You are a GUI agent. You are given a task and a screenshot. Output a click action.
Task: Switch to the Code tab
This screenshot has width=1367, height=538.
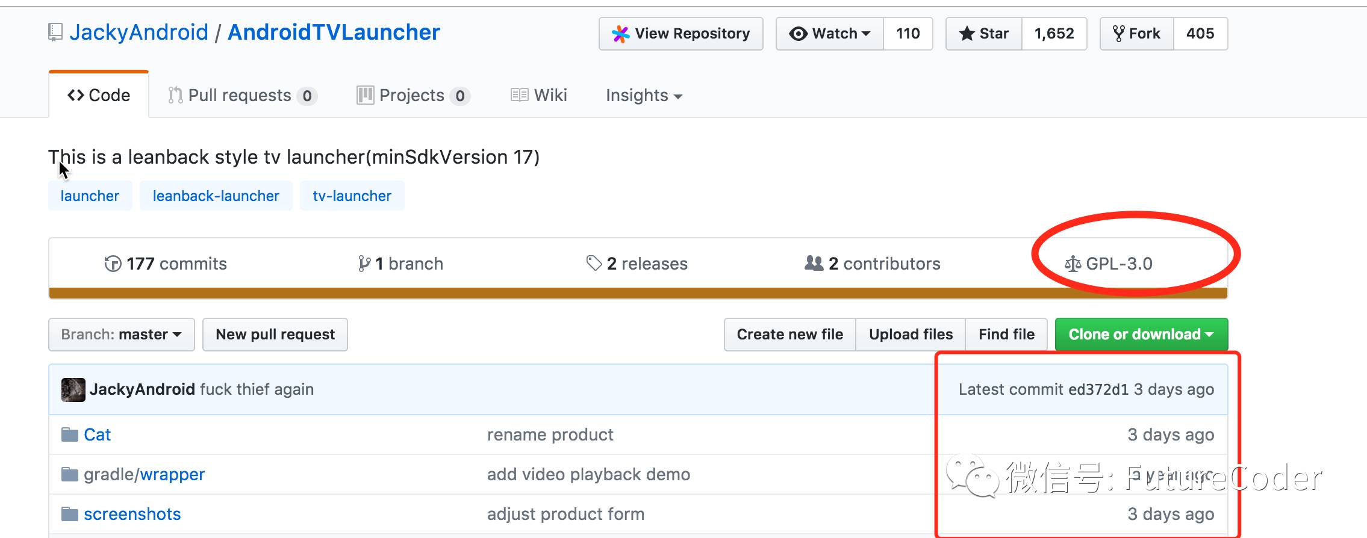(99, 95)
